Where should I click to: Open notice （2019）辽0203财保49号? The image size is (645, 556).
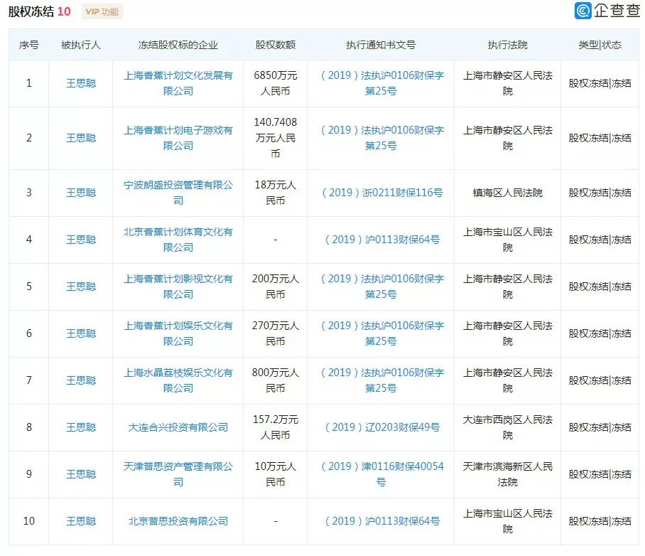click(381, 427)
